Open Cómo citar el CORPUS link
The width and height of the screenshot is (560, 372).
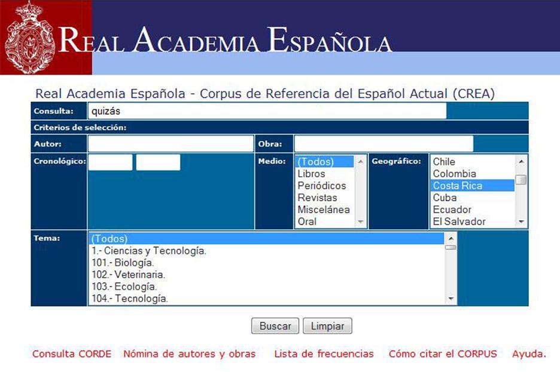point(443,354)
